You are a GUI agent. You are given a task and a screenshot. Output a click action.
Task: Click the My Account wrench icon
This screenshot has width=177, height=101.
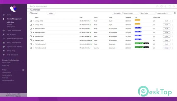pyautogui.click(x=4, y=35)
